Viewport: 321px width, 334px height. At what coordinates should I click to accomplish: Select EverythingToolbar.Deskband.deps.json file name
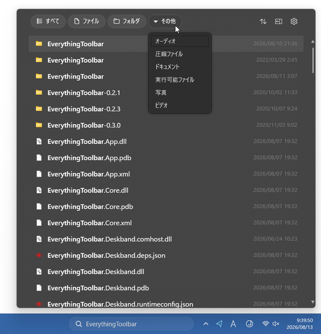[106, 255]
